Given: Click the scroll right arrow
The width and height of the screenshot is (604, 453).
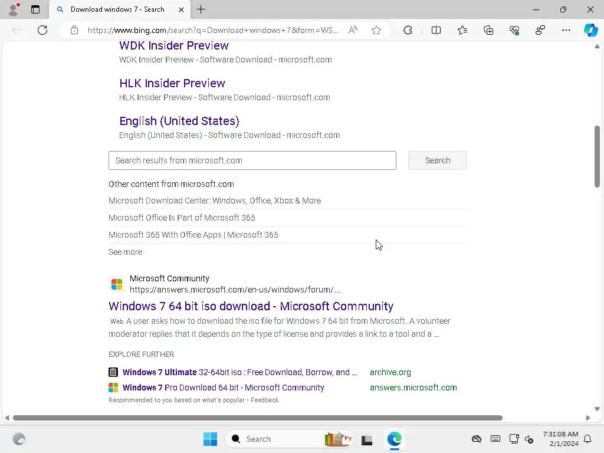Looking at the screenshot, I should pos(588,418).
